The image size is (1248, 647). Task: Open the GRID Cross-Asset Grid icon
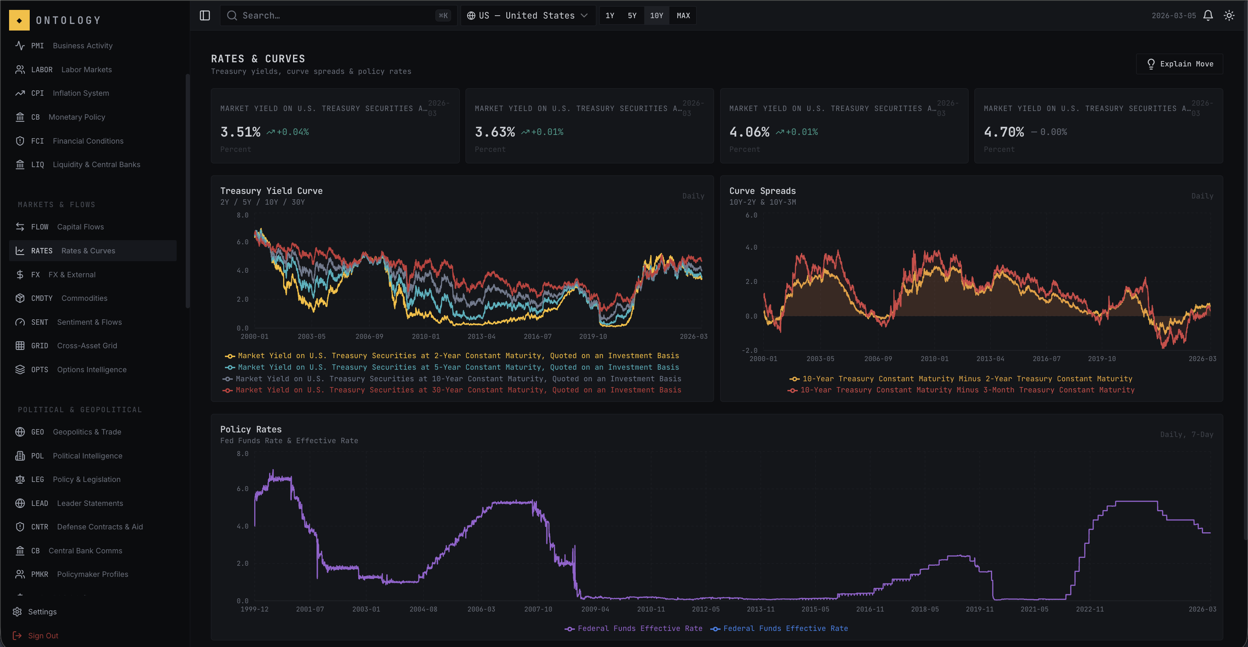point(20,345)
